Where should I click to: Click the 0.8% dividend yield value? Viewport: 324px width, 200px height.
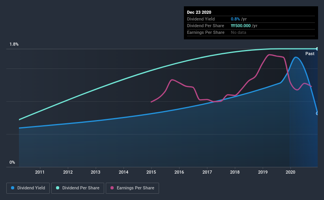click(x=235, y=19)
